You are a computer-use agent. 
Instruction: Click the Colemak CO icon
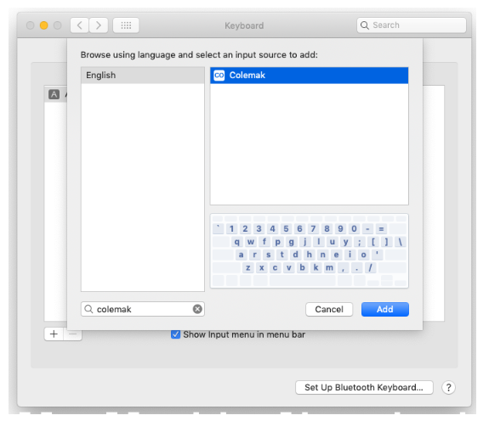pyautogui.click(x=219, y=76)
